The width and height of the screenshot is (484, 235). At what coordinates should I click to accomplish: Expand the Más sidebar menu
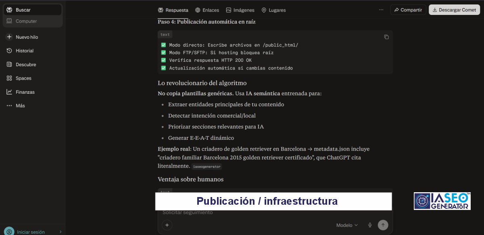(20, 106)
